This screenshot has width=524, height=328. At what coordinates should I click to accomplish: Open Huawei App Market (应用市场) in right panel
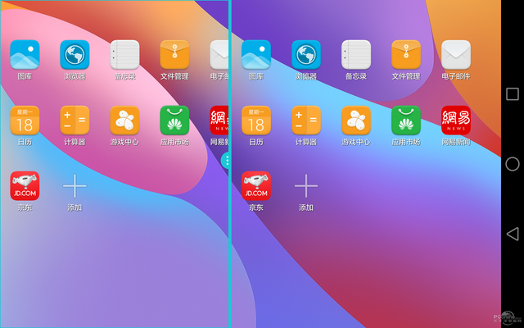point(406,121)
